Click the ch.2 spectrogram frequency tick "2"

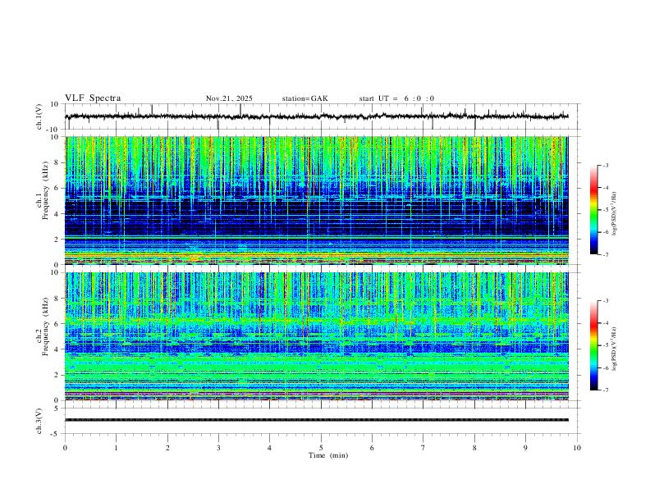pos(57,375)
